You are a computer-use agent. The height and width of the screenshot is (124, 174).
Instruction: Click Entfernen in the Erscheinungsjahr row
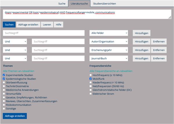point(159,50)
